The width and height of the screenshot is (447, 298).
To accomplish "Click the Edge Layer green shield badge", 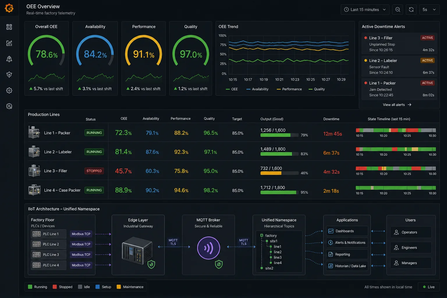I will (151, 264).
